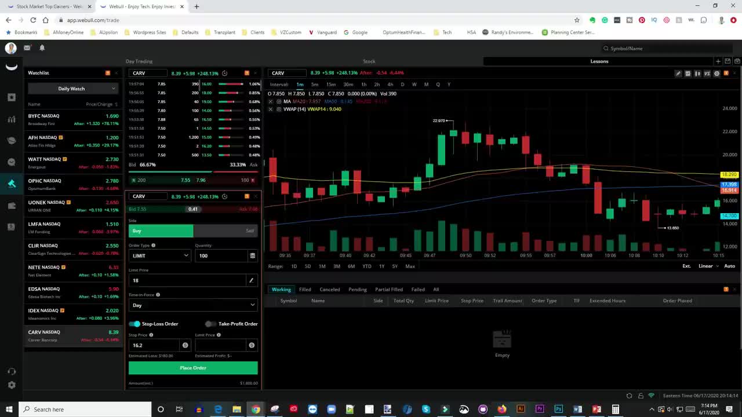Viewport: 742px width, 417px height.
Task: Click the bid/ask spread 0.41 slider
Action: (x=193, y=209)
